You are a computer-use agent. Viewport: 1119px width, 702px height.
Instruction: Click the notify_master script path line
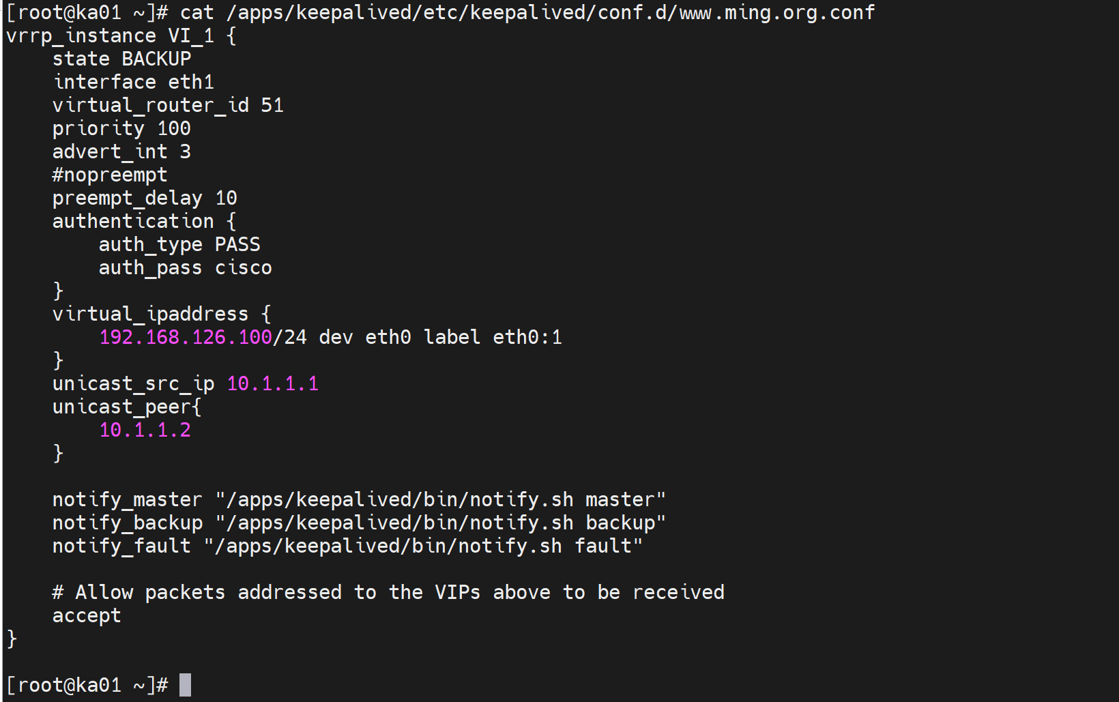pyautogui.click(x=359, y=499)
